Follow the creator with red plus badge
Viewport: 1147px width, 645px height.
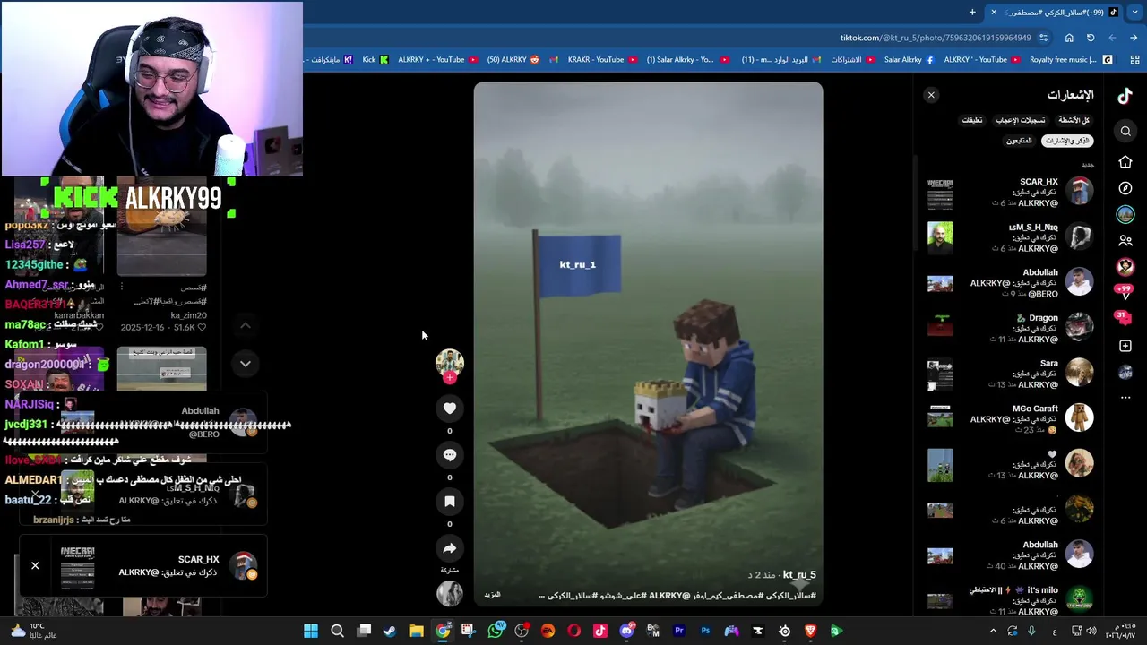tap(450, 378)
